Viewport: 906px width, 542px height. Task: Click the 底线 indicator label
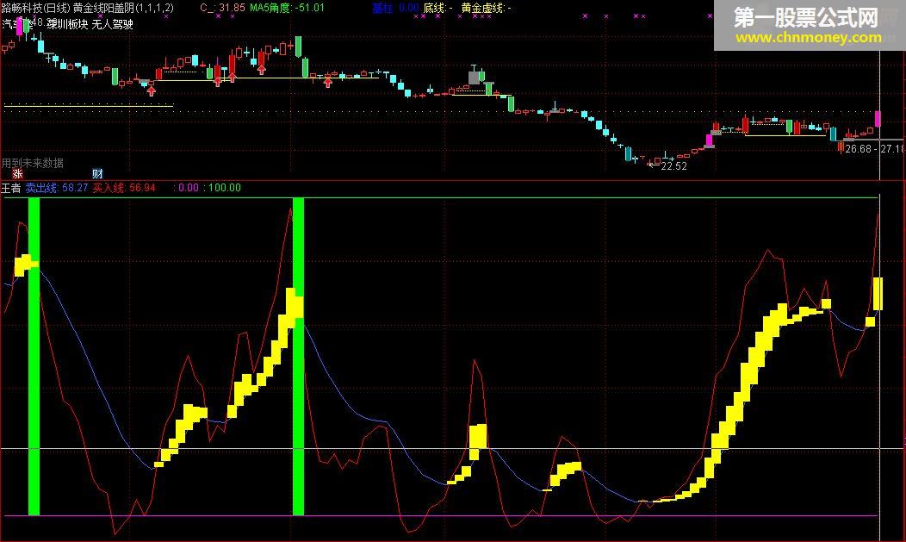pyautogui.click(x=438, y=8)
